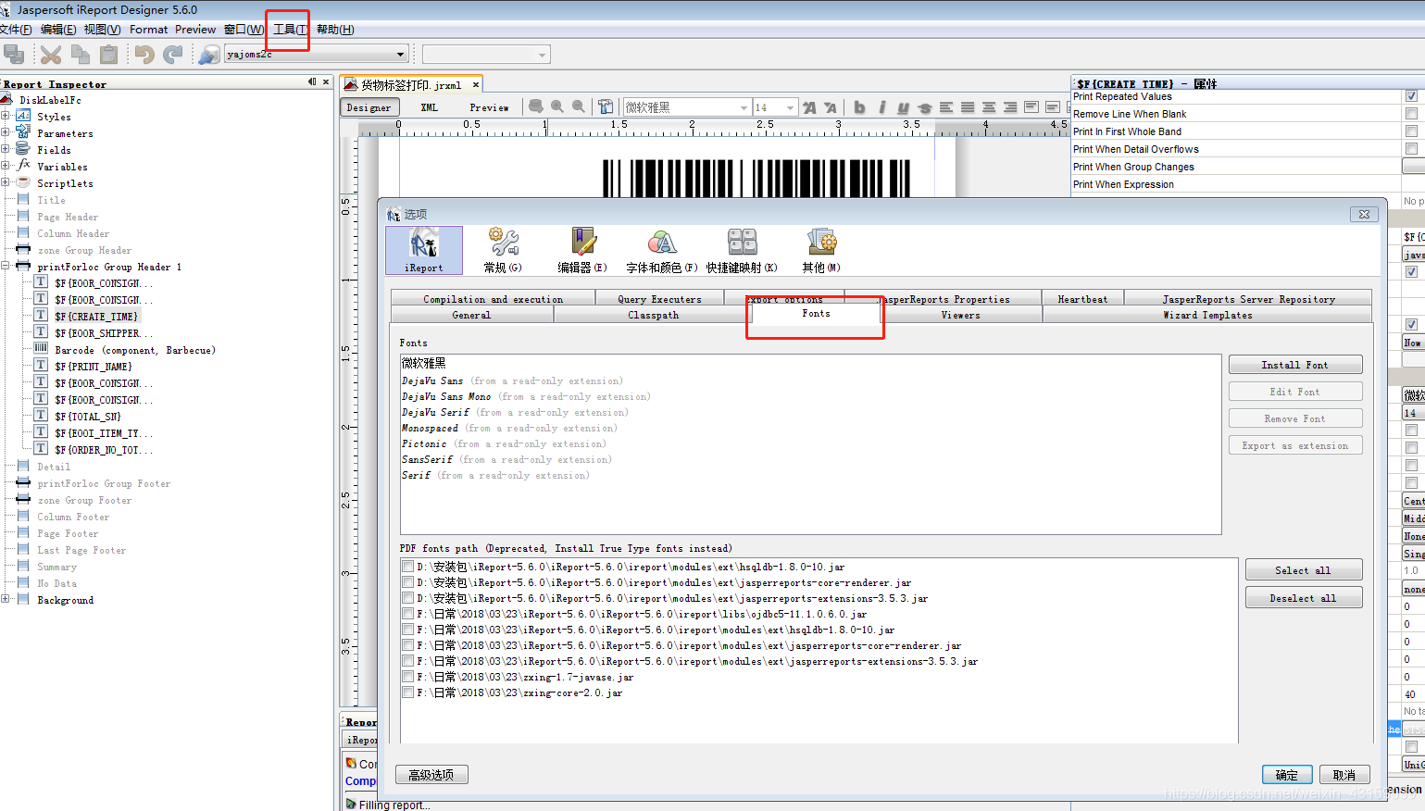This screenshot has height=811, width=1425.
Task: Open the yajoms2c datasource dropdown
Action: [x=400, y=55]
